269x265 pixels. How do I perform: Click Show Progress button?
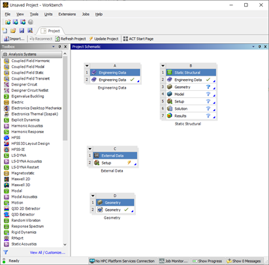coord(207,261)
